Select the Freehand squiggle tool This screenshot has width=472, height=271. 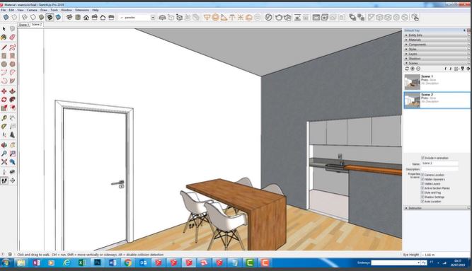pyautogui.click(x=12, y=47)
